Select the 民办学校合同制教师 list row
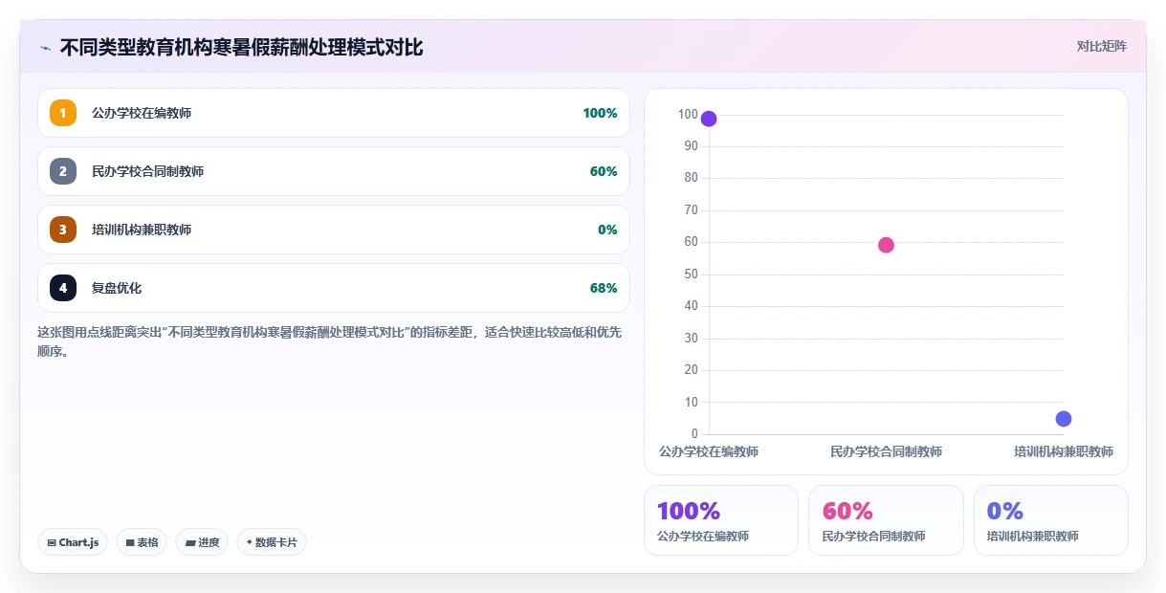Viewport: 1166px width, 593px height. click(x=334, y=171)
